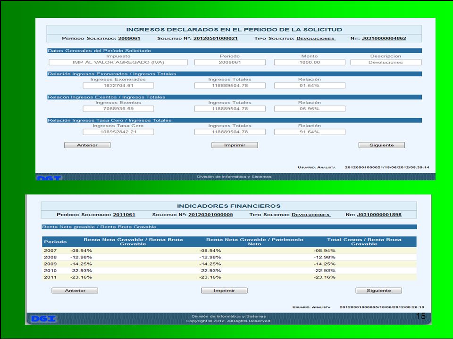Viewport: 453px width, 339px height.
Task: Select the 2008 row period cell
Action: coord(50,257)
